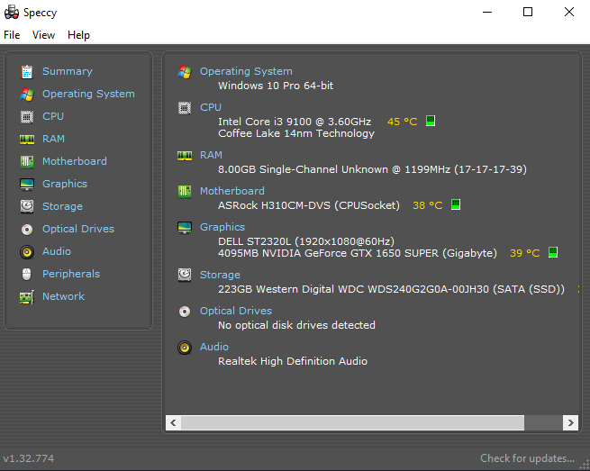Open the File menu
The height and width of the screenshot is (471, 590).
(x=12, y=35)
